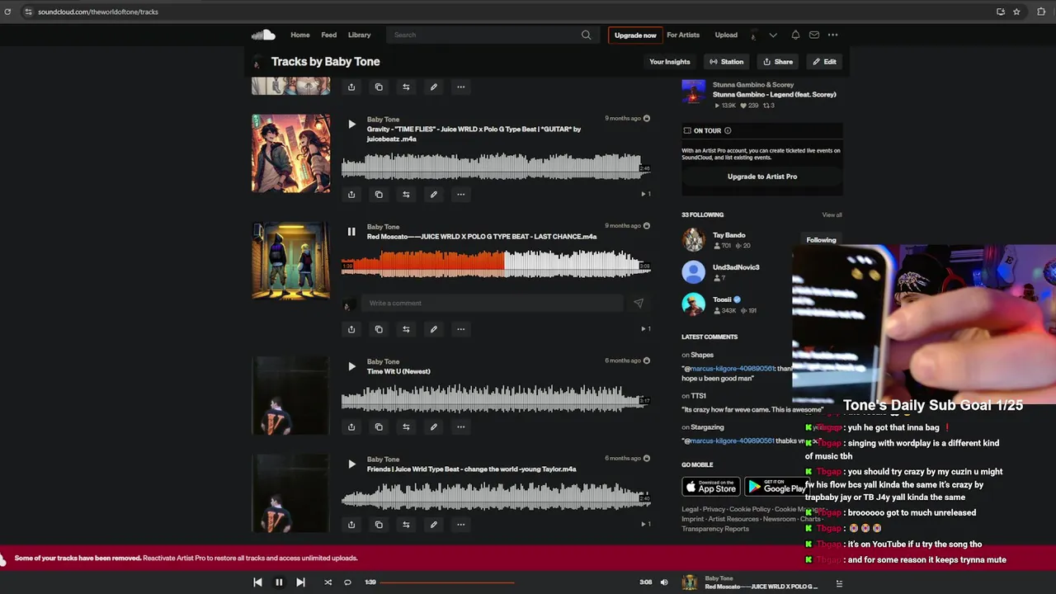Mute volume in bottom player
This screenshot has height=594, width=1056.
pyautogui.click(x=664, y=582)
